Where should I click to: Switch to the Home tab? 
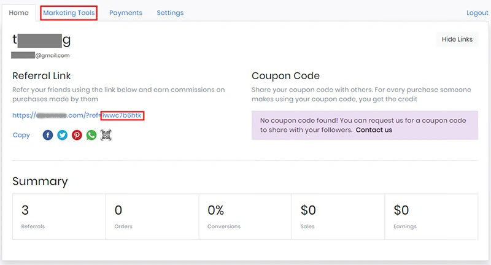pos(19,13)
